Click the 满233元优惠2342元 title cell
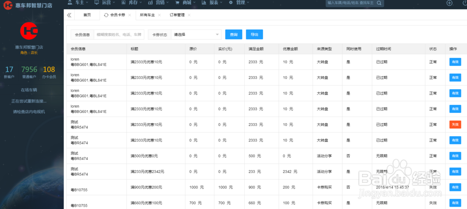Viewport: 467px width, 209px height. [147, 172]
